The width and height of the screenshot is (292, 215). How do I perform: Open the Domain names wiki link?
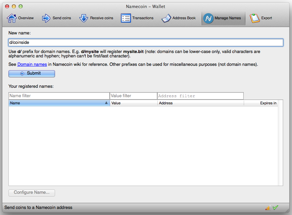coord(32,64)
